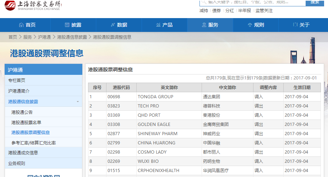Viewport: 328px width, 177px height.
Task: Click the 调整内容 column header
Action: coord(268,88)
